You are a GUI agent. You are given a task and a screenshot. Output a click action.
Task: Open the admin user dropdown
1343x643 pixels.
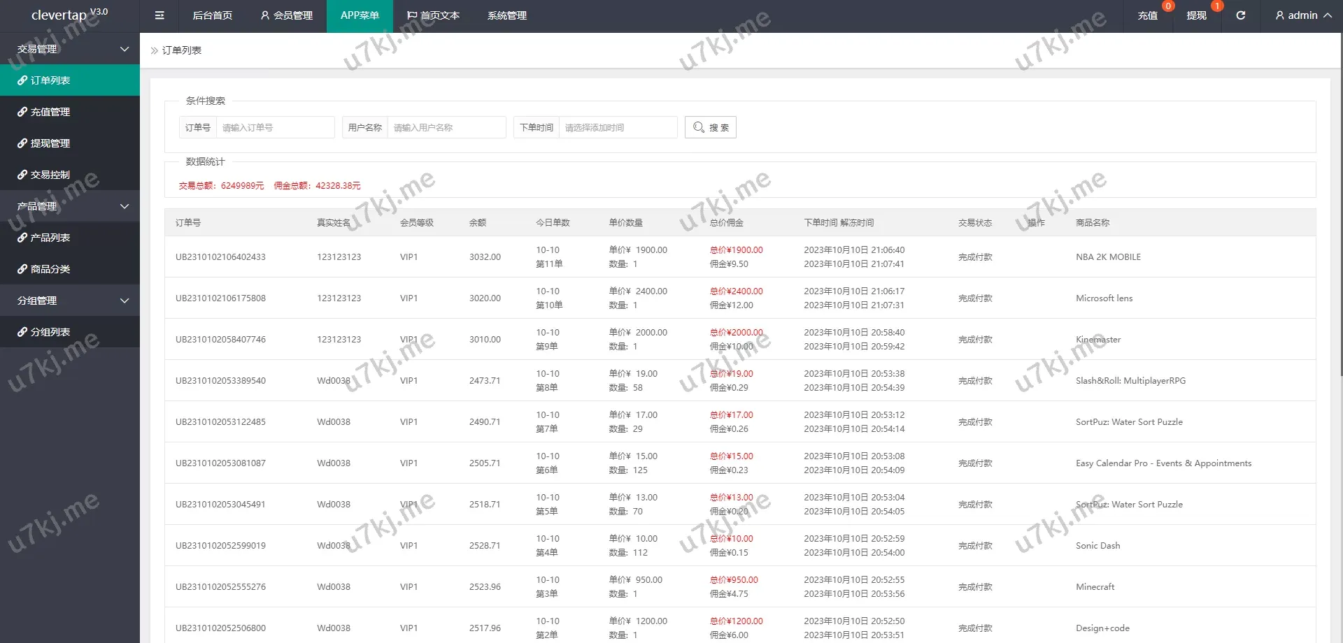[1302, 15]
